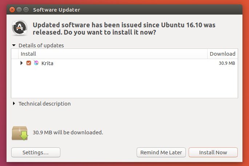
Task: Start updates with Install Now
Action: click(213, 152)
